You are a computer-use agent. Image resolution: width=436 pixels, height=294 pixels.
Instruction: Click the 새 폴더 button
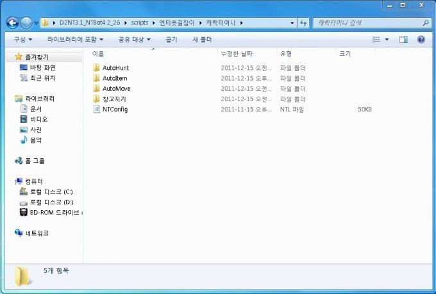202,39
